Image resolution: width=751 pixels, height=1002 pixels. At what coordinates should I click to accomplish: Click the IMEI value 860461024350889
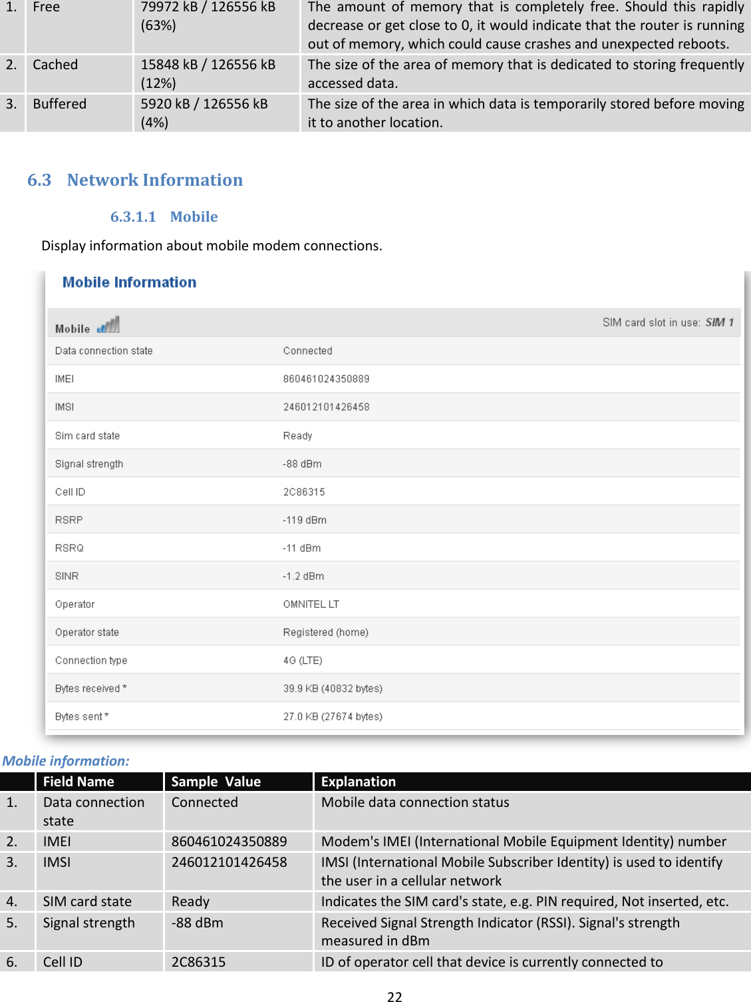tap(326, 378)
